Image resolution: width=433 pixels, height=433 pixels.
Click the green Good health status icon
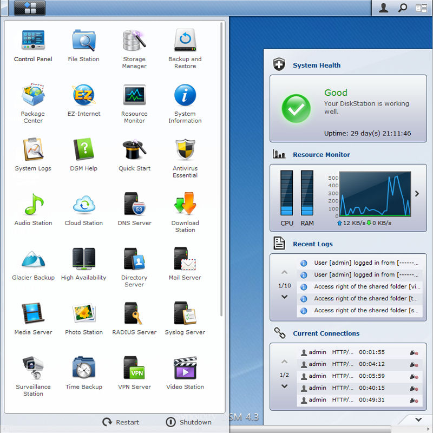(296, 109)
